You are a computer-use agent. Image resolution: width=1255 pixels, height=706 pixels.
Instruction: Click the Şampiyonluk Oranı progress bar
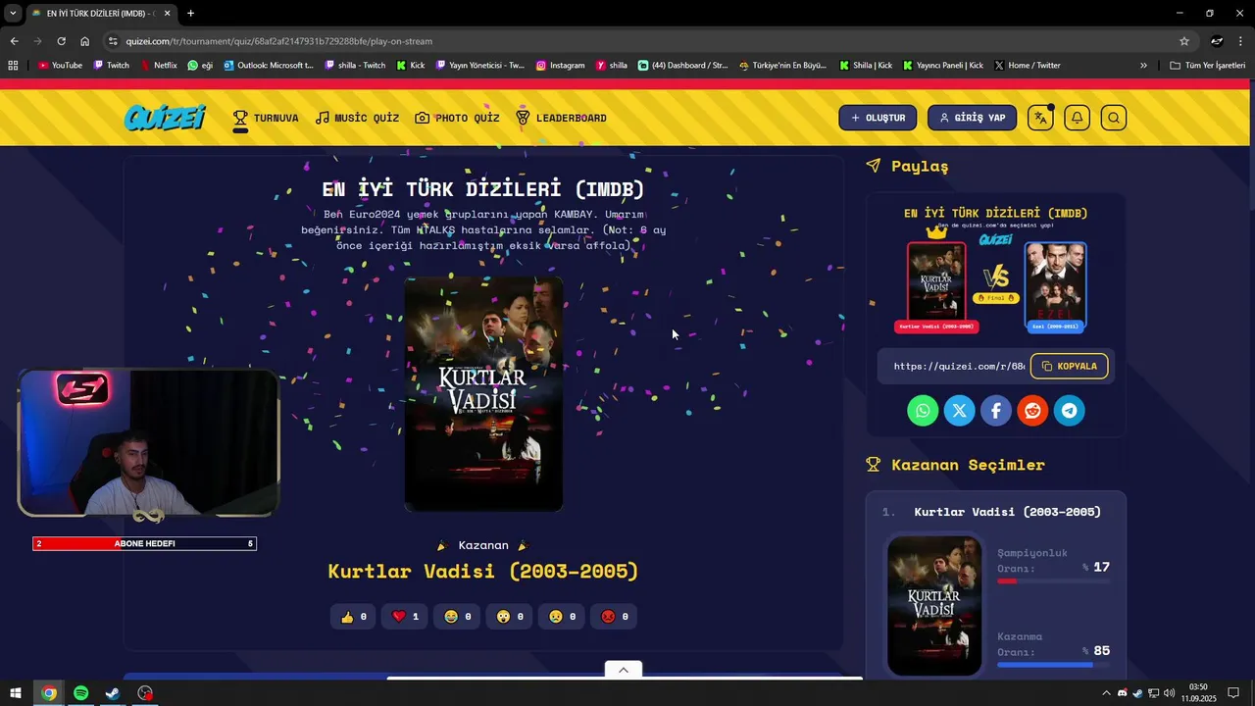click(x=1053, y=581)
